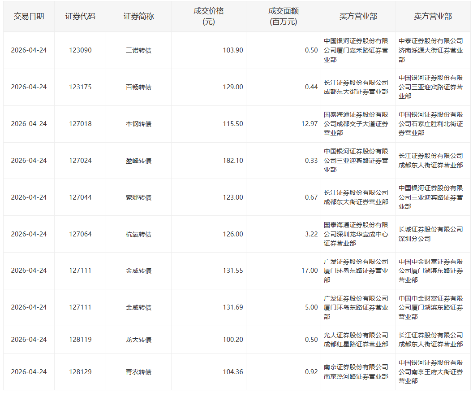
Task: Select the 证券简称 column header
Action: coord(138,16)
